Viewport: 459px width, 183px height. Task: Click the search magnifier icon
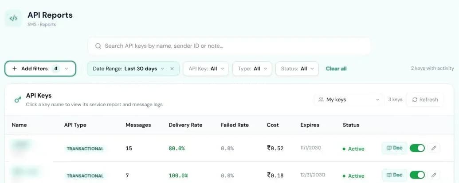point(98,46)
